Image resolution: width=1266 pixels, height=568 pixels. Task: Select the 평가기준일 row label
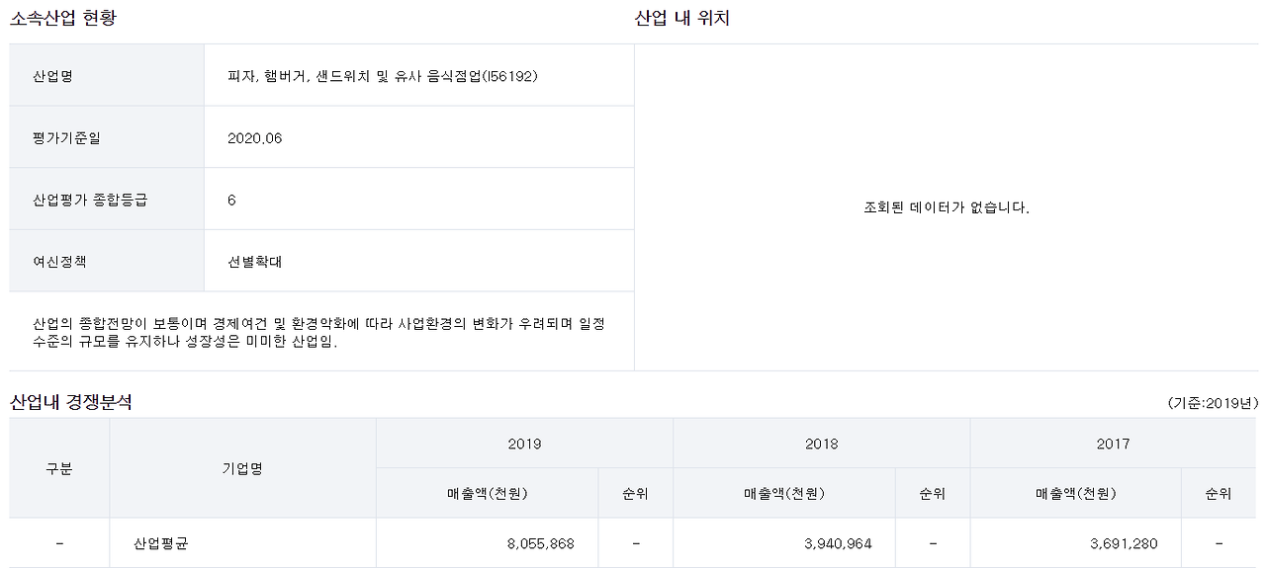tap(66, 138)
